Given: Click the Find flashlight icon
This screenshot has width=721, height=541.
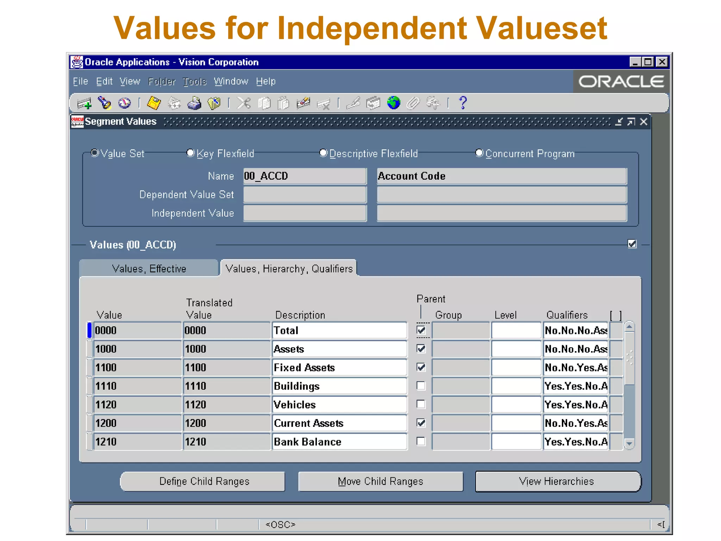Looking at the screenshot, I should [104, 103].
